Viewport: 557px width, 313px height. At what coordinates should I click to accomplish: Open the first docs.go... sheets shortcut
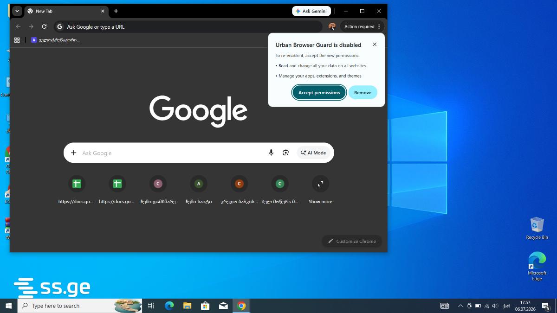77,190
